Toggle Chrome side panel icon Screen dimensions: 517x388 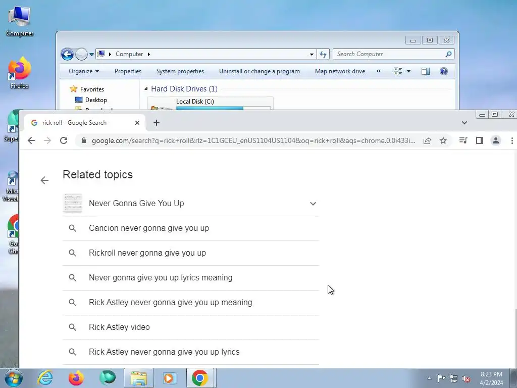[x=480, y=140]
